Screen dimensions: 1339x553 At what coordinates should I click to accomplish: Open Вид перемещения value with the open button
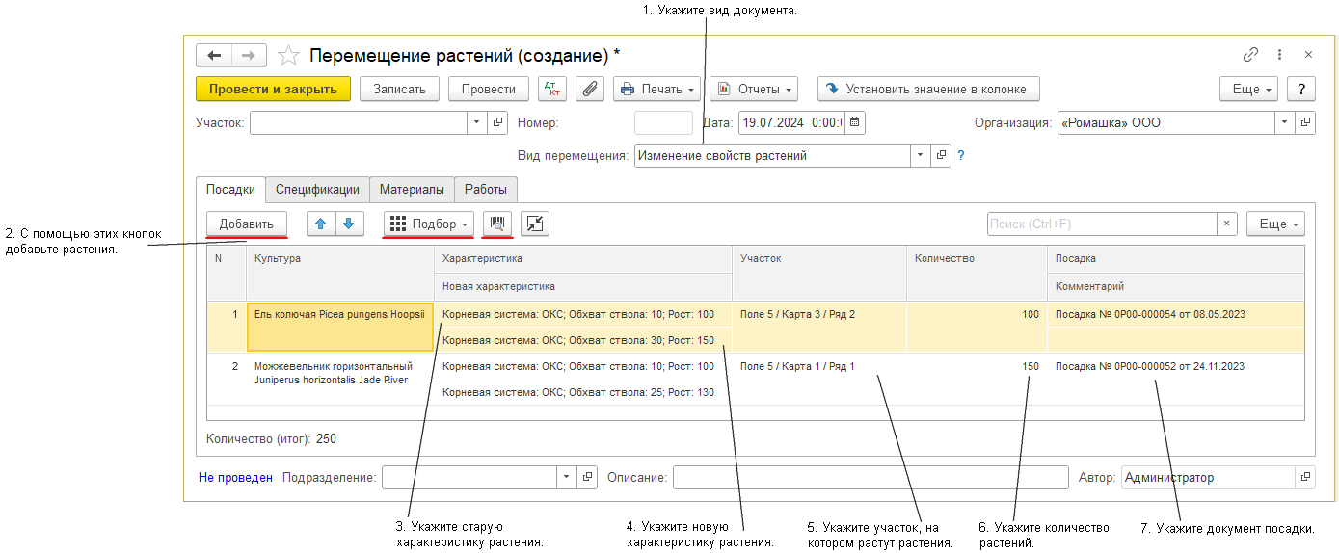coord(941,155)
